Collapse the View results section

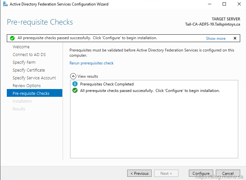(x=73, y=76)
